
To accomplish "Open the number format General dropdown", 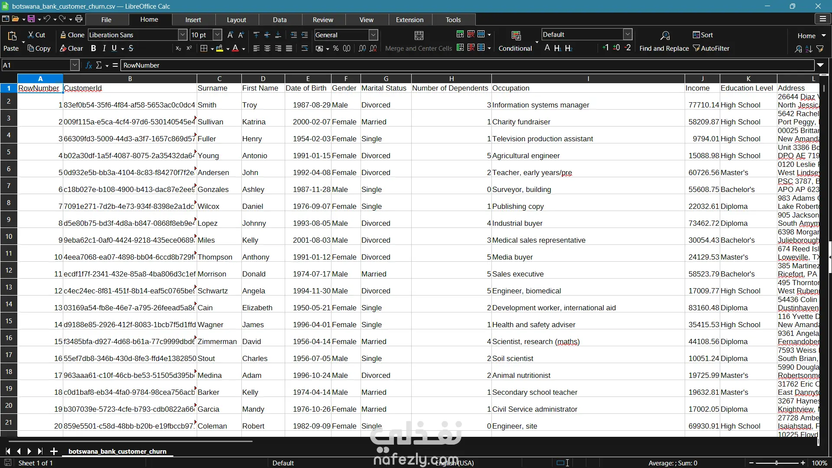I will pos(374,35).
